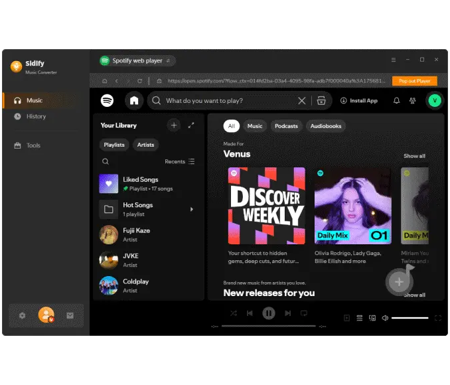
Task: Go back in the web player
Action: tap(117, 81)
